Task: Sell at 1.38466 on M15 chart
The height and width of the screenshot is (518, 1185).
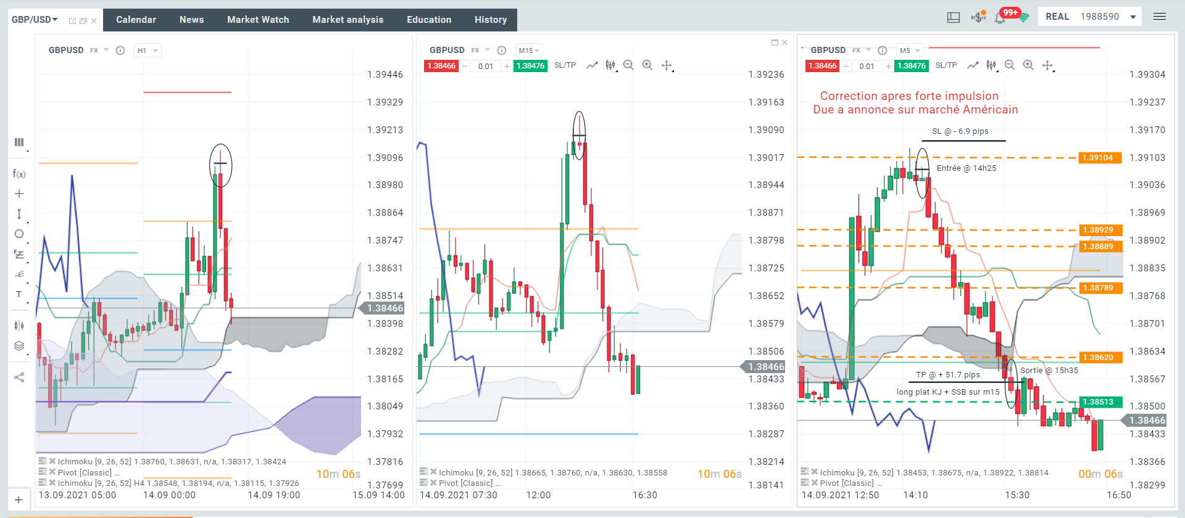Action: [x=441, y=66]
